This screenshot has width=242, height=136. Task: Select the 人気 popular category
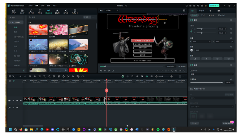16,27
